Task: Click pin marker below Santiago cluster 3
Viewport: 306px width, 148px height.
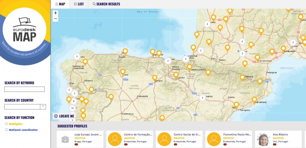Action: [85, 62]
